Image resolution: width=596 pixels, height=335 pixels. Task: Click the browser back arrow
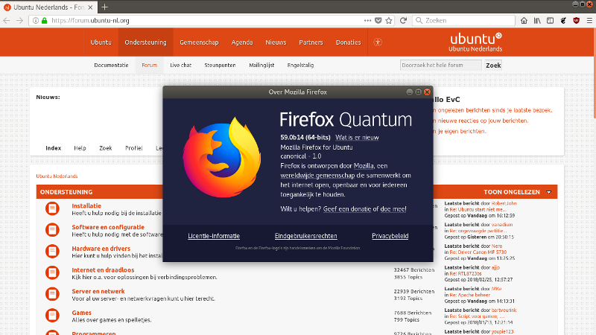[7, 21]
